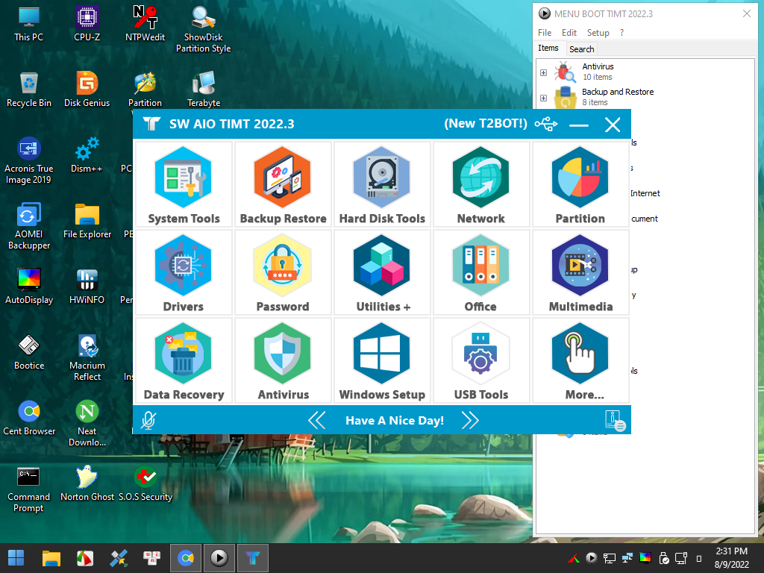
Task: Select Antivirus 10 items entry
Action: click(x=583, y=72)
